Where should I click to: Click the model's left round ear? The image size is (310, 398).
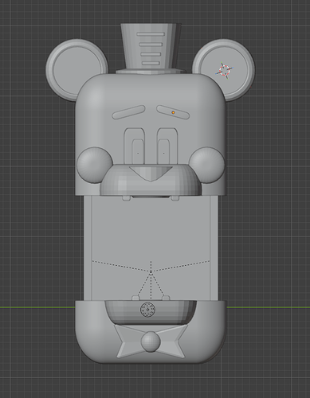[76, 69]
